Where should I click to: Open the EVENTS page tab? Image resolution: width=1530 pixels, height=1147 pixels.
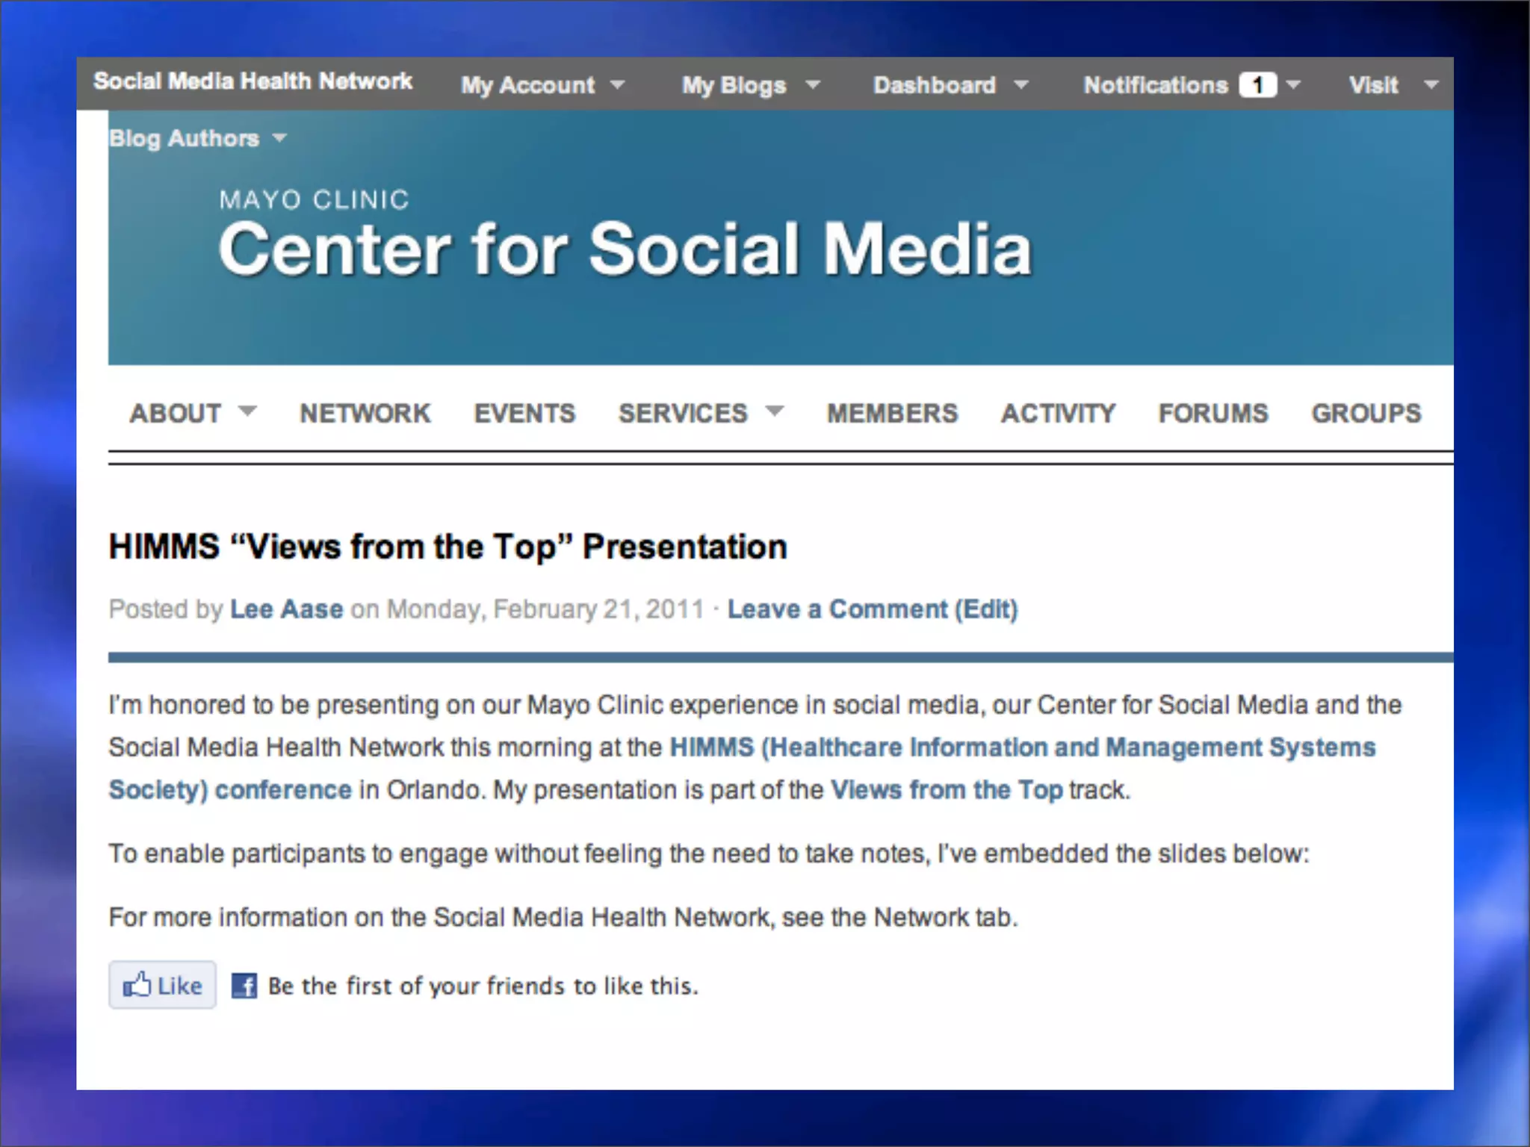click(x=524, y=413)
